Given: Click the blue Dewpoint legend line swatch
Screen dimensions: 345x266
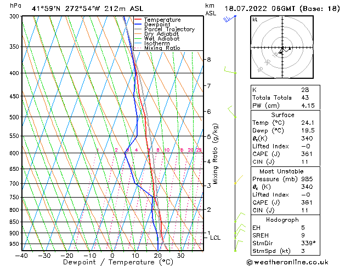Looking at the screenshot, I should pos(138,24).
